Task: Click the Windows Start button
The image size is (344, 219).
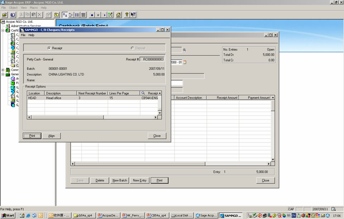Action: click(x=8, y=215)
